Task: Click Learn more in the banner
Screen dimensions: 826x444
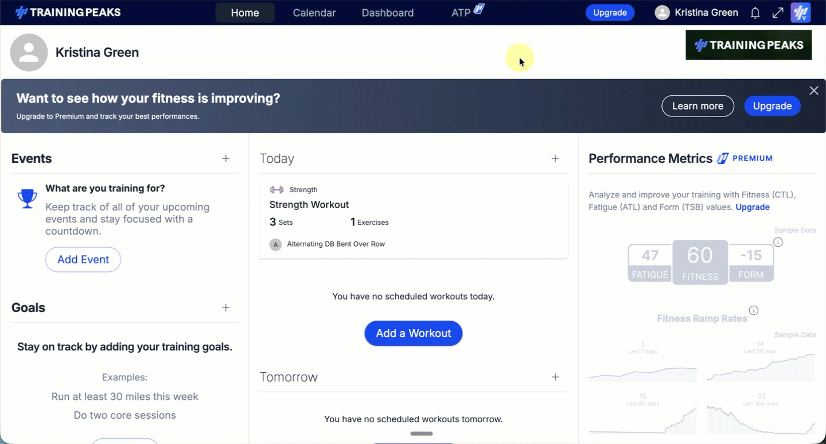Action: pos(698,106)
